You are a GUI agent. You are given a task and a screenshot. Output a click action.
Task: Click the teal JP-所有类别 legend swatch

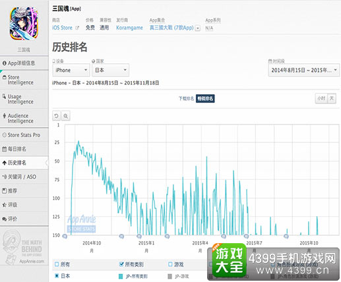pos(121,276)
